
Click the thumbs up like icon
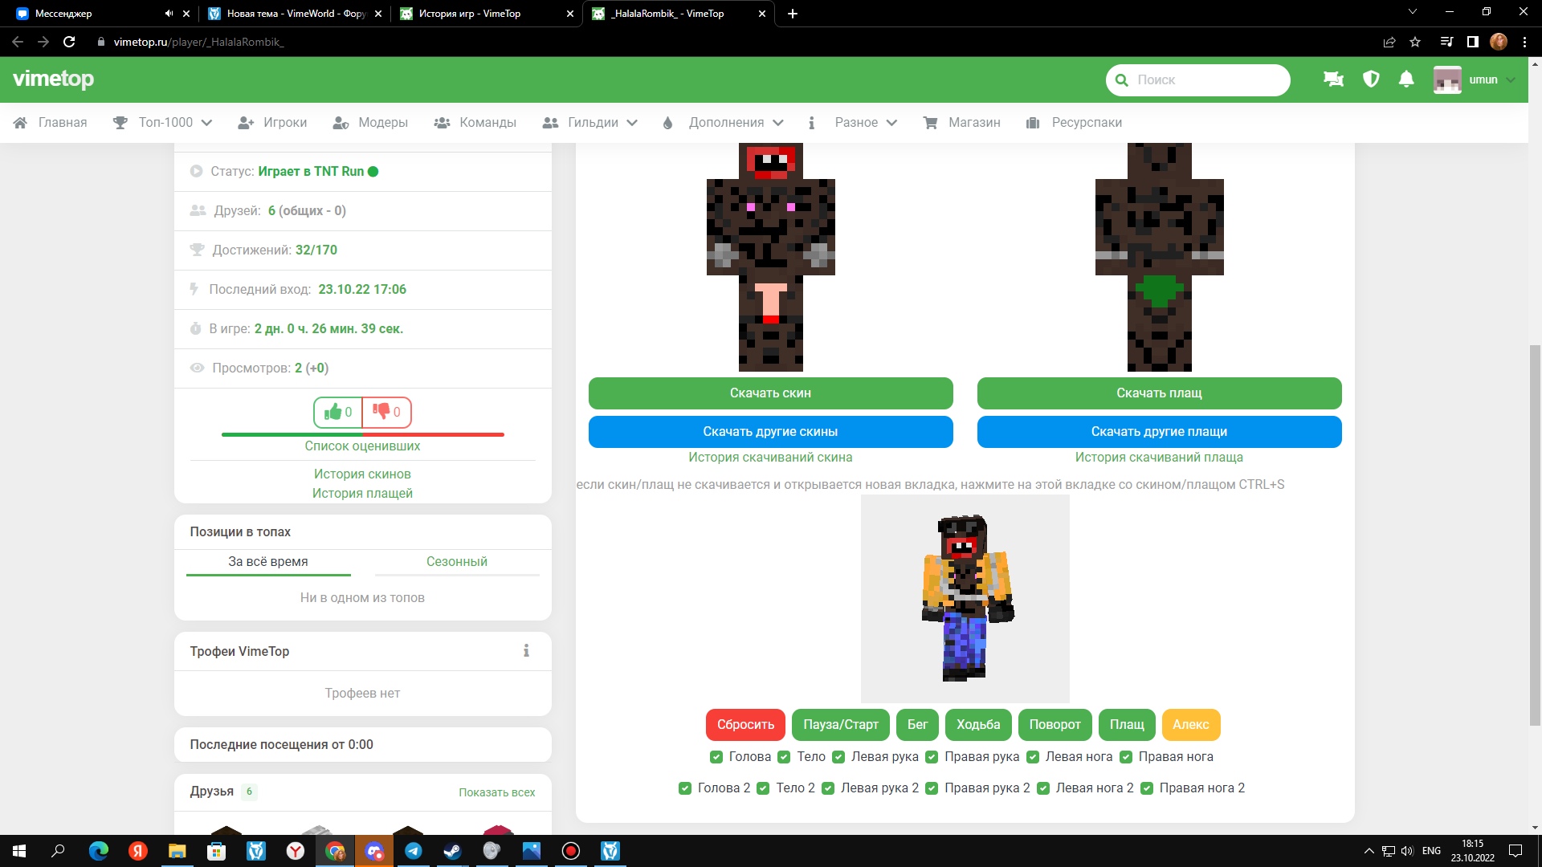[x=333, y=412]
